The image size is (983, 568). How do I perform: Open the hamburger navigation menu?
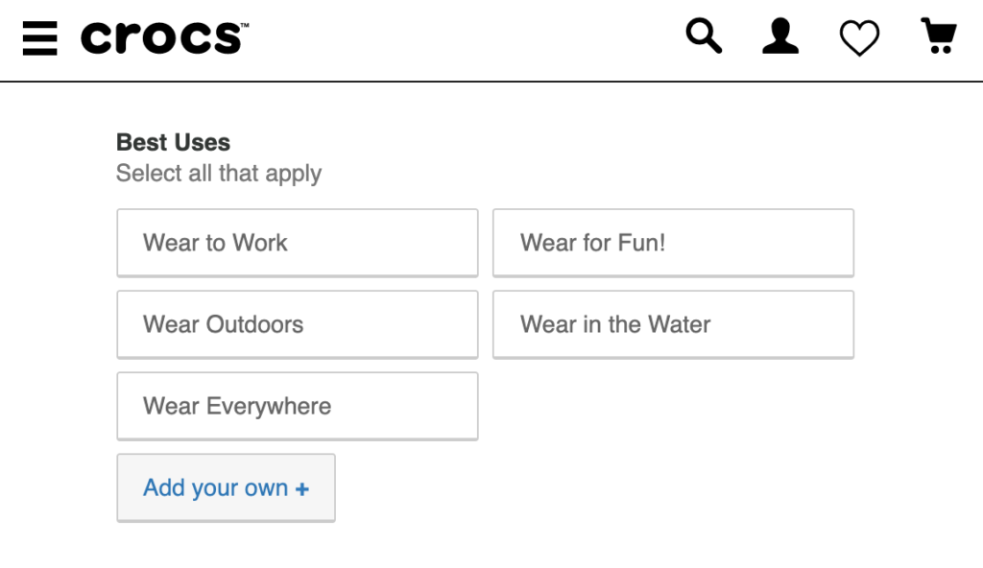(39, 38)
